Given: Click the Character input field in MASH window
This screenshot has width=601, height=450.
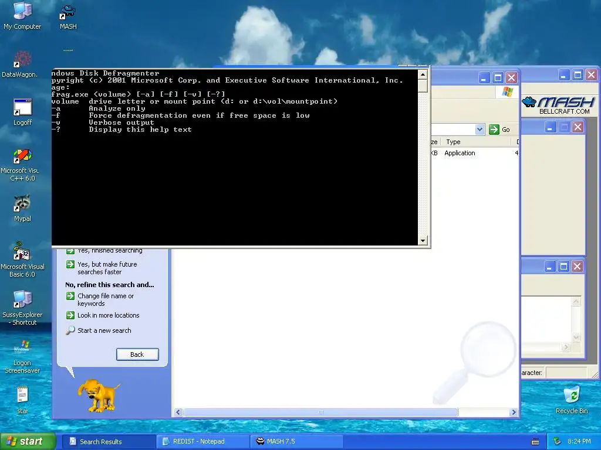Looking at the screenshot, I should tap(566, 372).
